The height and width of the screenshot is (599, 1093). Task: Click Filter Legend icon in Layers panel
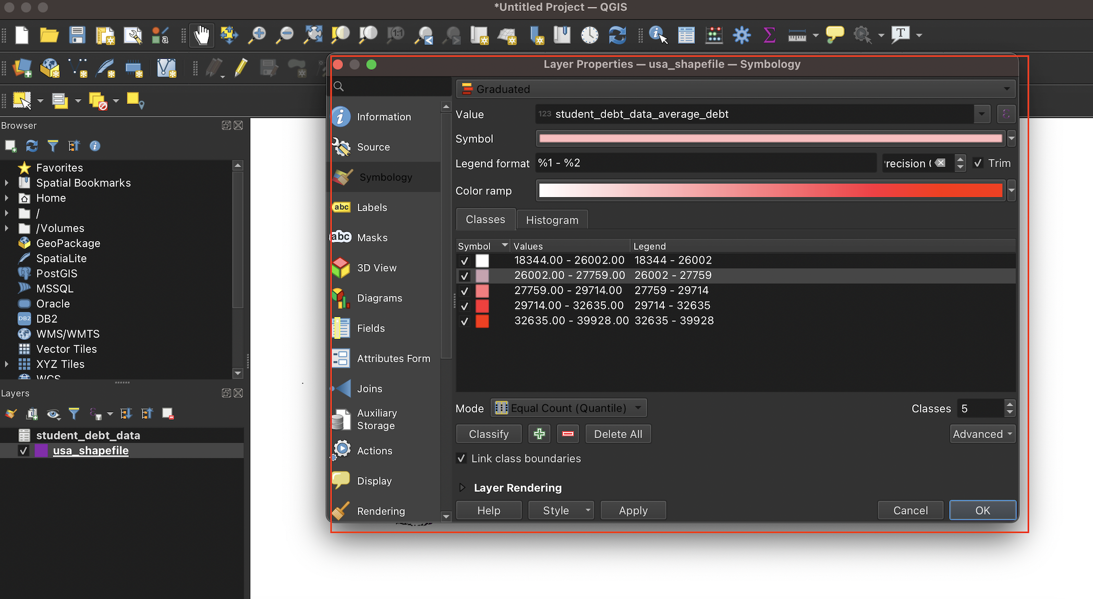click(x=74, y=414)
